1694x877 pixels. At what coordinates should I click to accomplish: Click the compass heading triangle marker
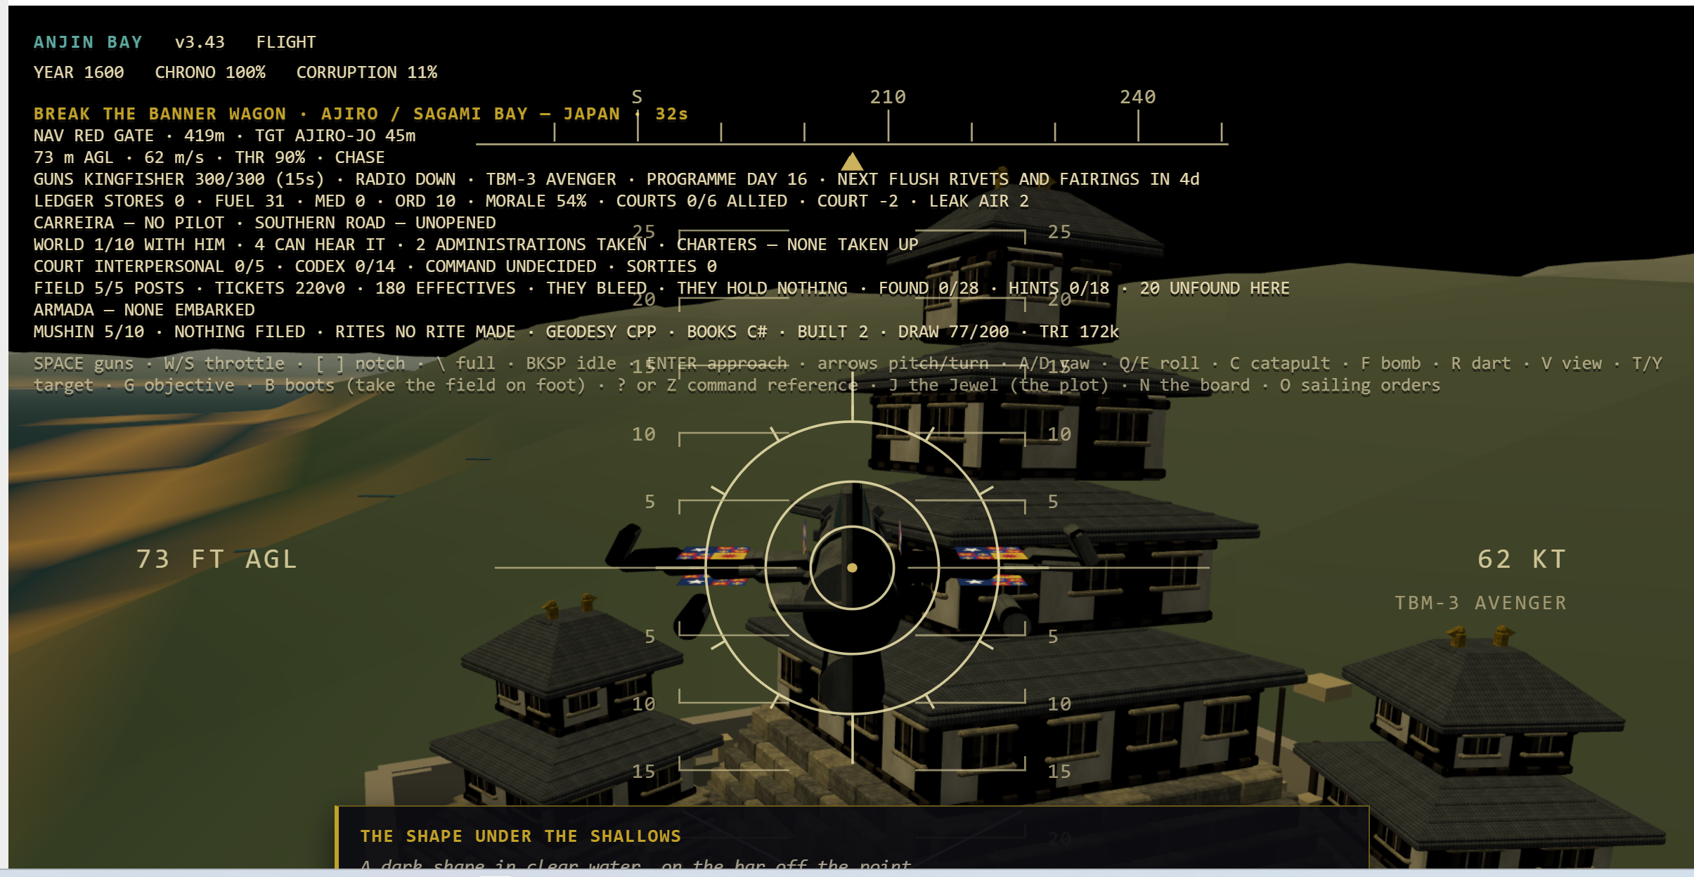click(852, 161)
